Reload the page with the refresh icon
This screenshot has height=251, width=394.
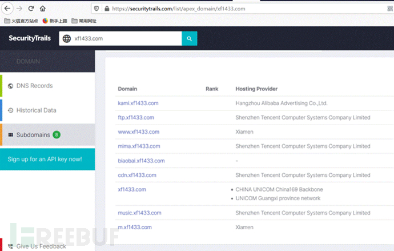[31, 9]
